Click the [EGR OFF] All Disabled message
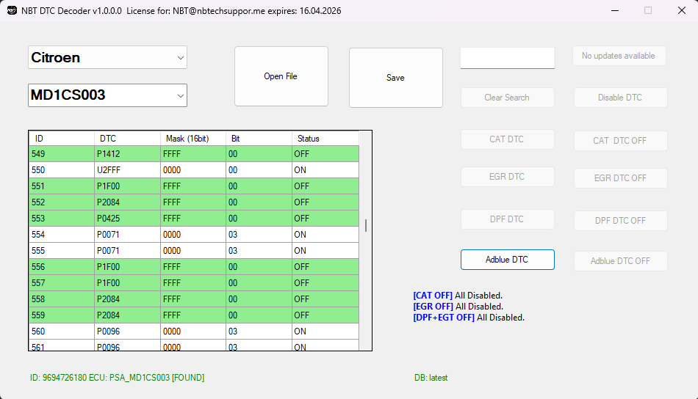698x399 pixels. coord(458,307)
